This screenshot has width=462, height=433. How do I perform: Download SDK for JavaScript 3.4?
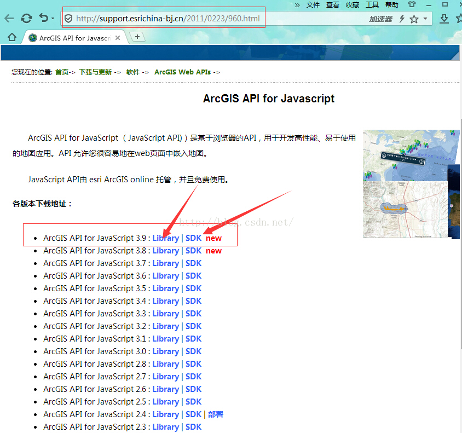pyautogui.click(x=194, y=301)
